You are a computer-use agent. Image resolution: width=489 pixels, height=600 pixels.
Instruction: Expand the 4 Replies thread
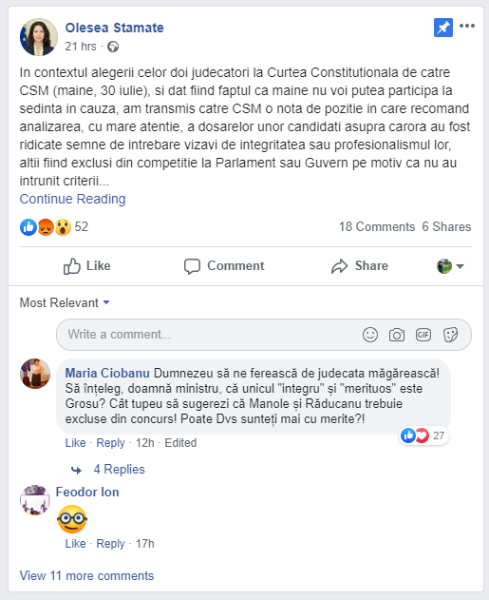(119, 469)
